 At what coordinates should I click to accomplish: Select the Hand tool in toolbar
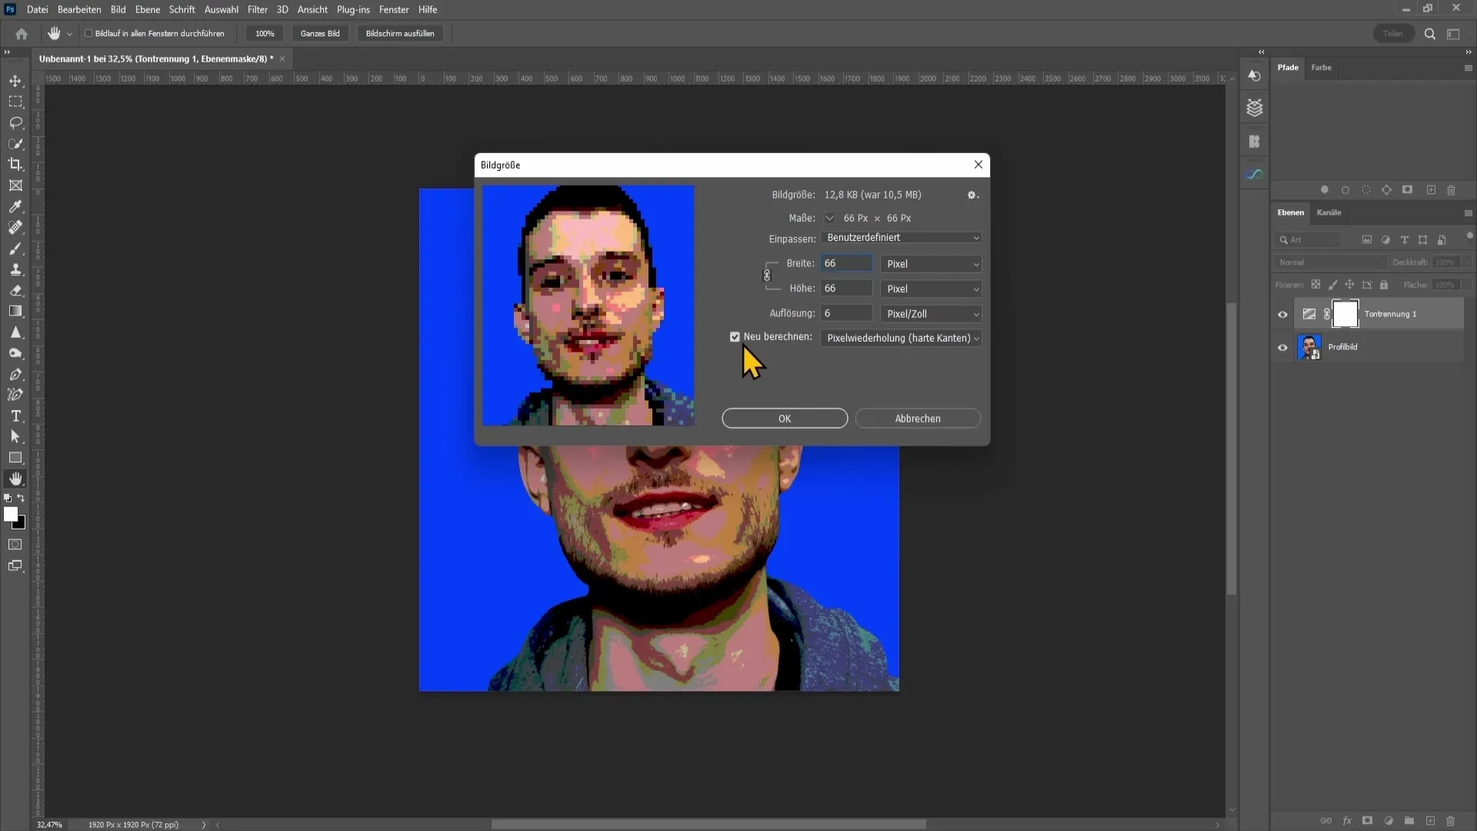15,479
